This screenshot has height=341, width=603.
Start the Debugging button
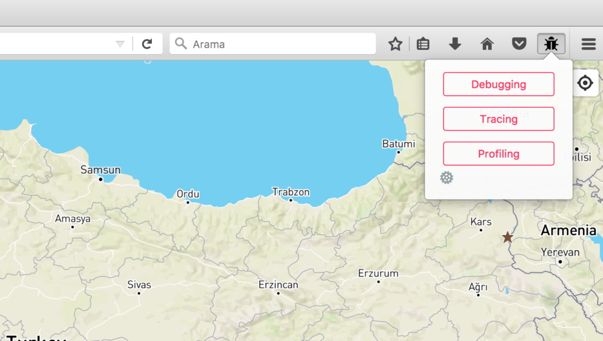(498, 84)
